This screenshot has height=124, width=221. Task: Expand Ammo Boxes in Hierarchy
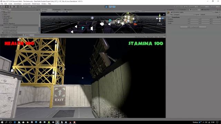[x=2, y=18]
